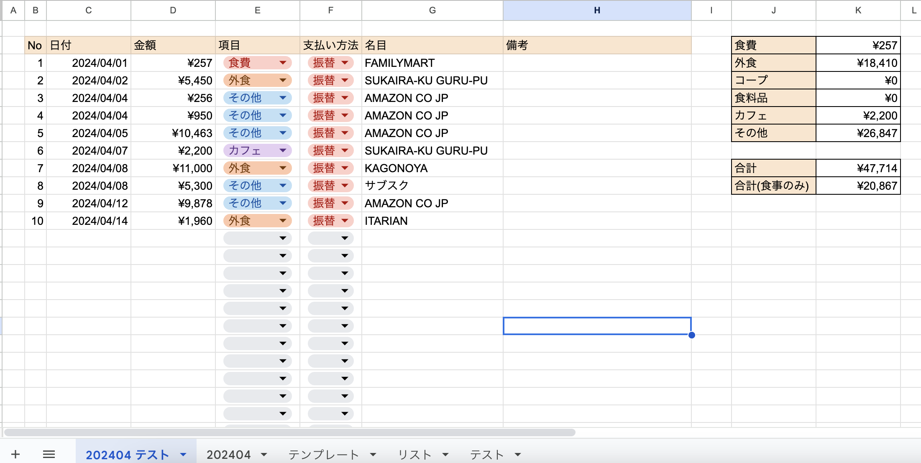Select column D header
Viewport: 921px width, 463px height.
click(173, 10)
